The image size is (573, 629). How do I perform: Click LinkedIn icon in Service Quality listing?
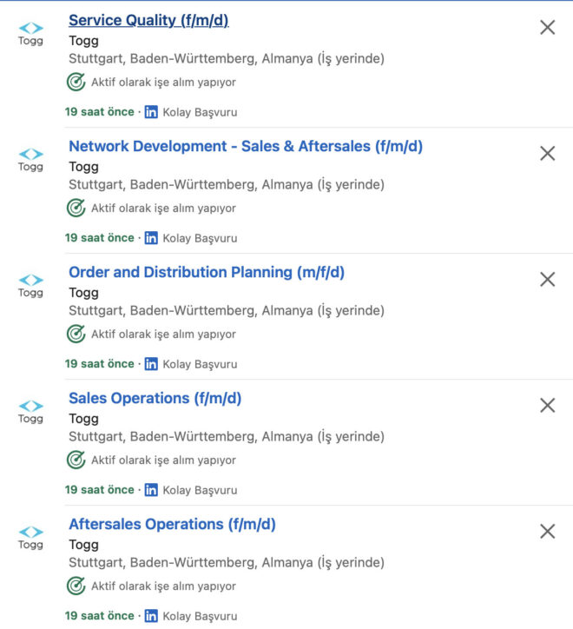(151, 112)
